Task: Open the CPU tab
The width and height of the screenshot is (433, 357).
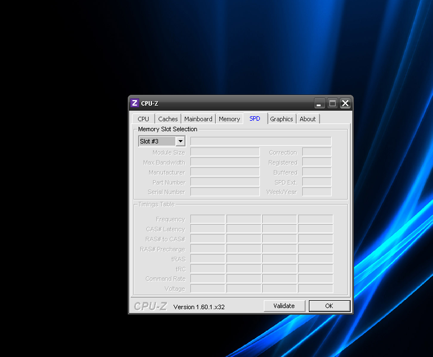Action: coord(144,119)
